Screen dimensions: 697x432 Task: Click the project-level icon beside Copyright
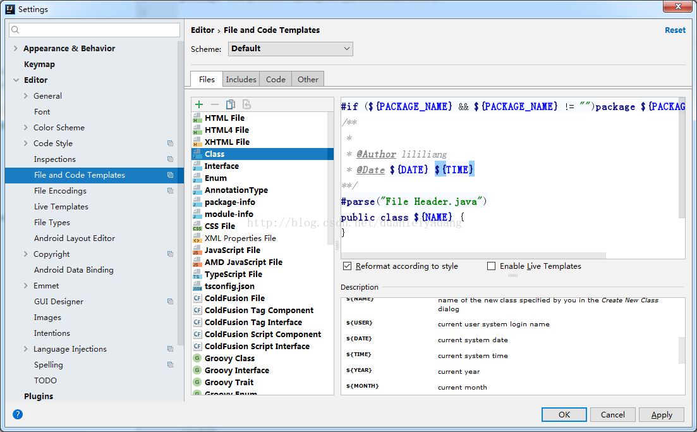[x=170, y=254]
